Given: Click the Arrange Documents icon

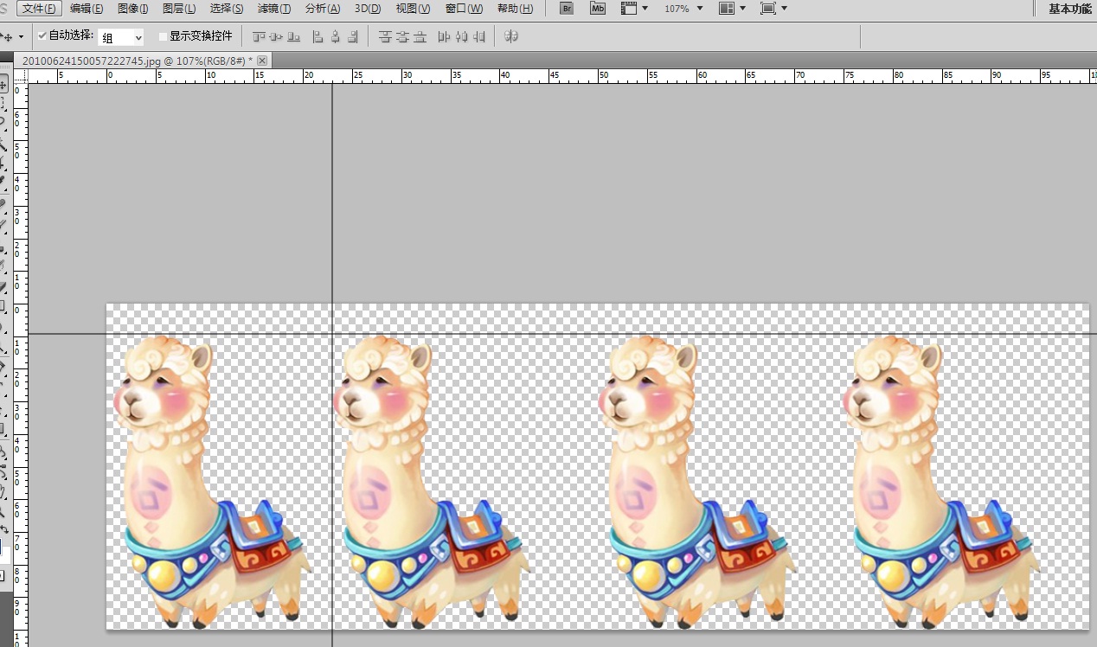Looking at the screenshot, I should [727, 9].
